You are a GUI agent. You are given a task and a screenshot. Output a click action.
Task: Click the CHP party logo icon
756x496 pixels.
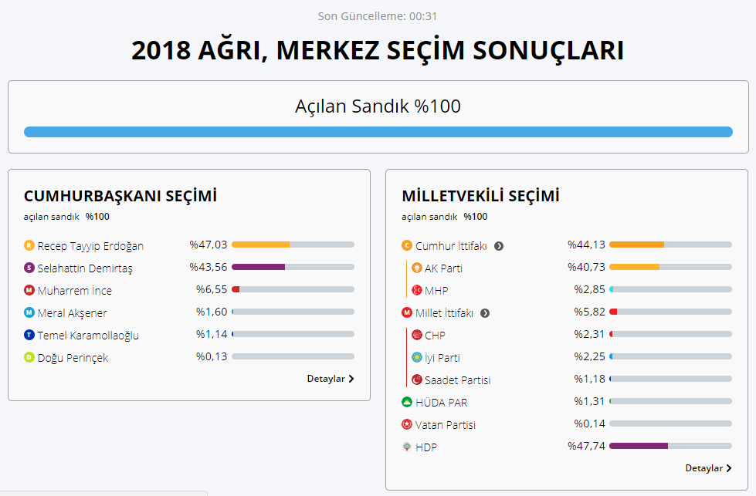417,336
